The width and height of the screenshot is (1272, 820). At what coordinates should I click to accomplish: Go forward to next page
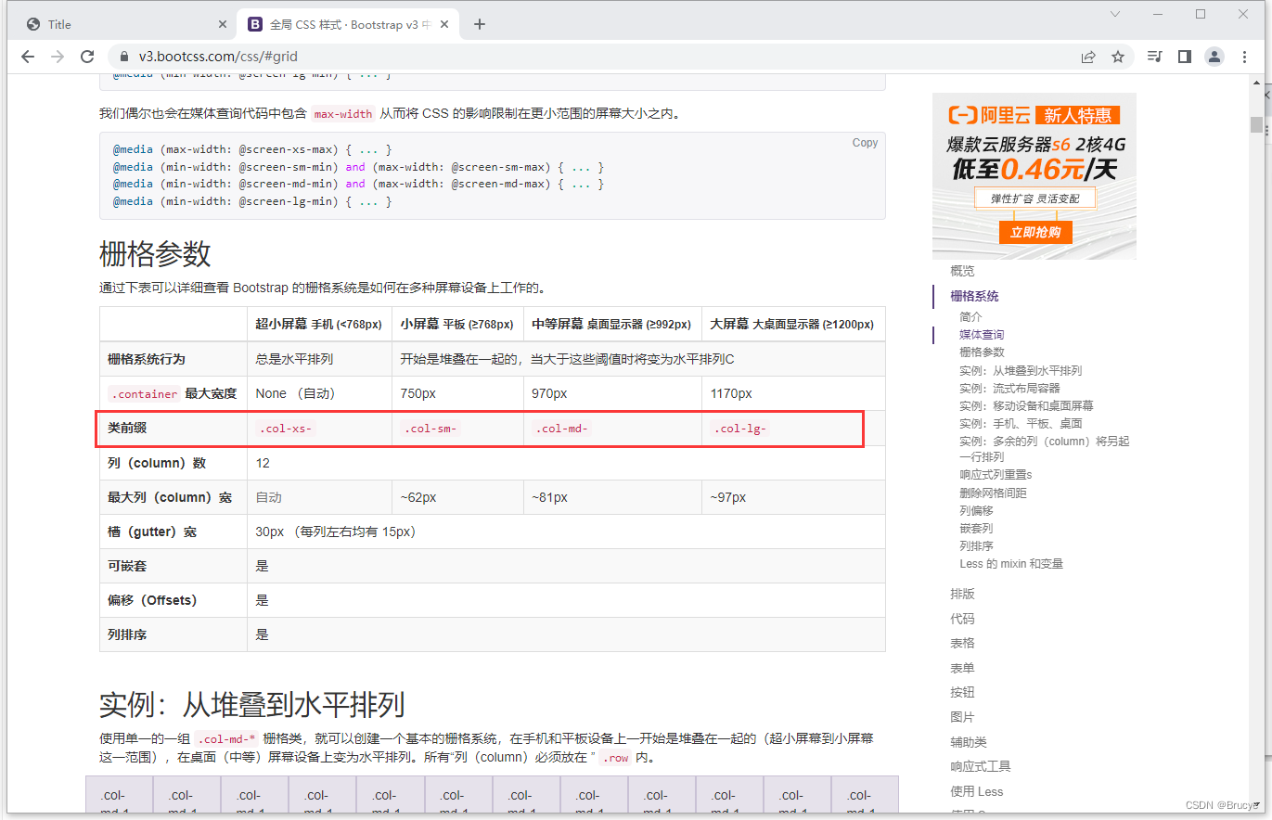click(58, 57)
